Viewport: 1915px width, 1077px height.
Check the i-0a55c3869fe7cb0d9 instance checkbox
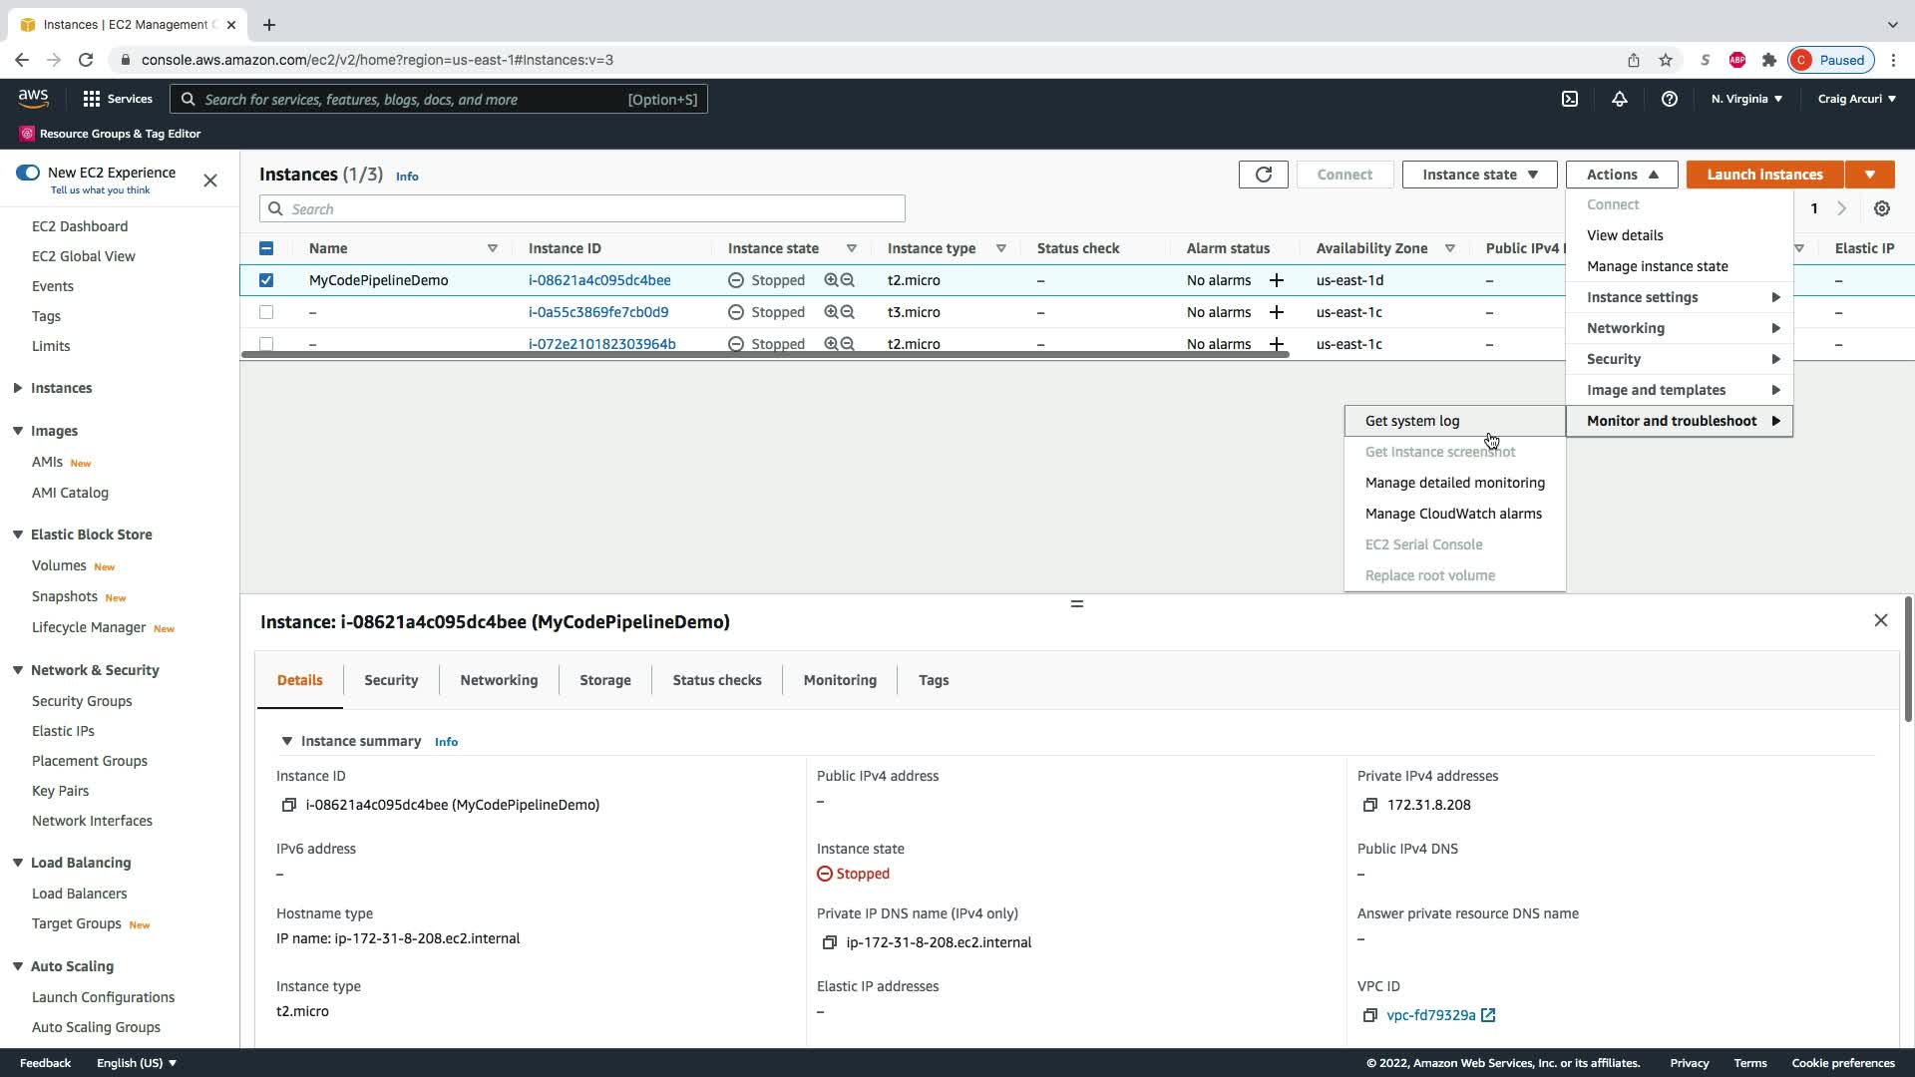[266, 312]
